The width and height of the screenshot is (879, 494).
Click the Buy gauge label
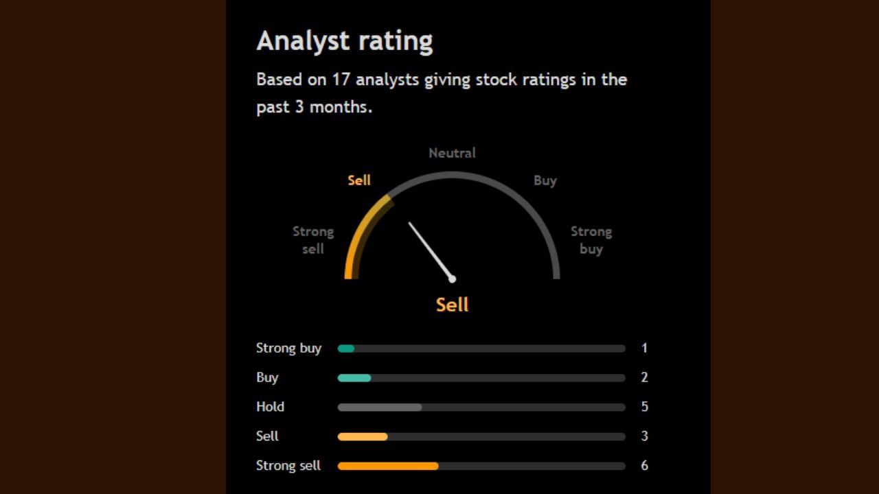[545, 180]
